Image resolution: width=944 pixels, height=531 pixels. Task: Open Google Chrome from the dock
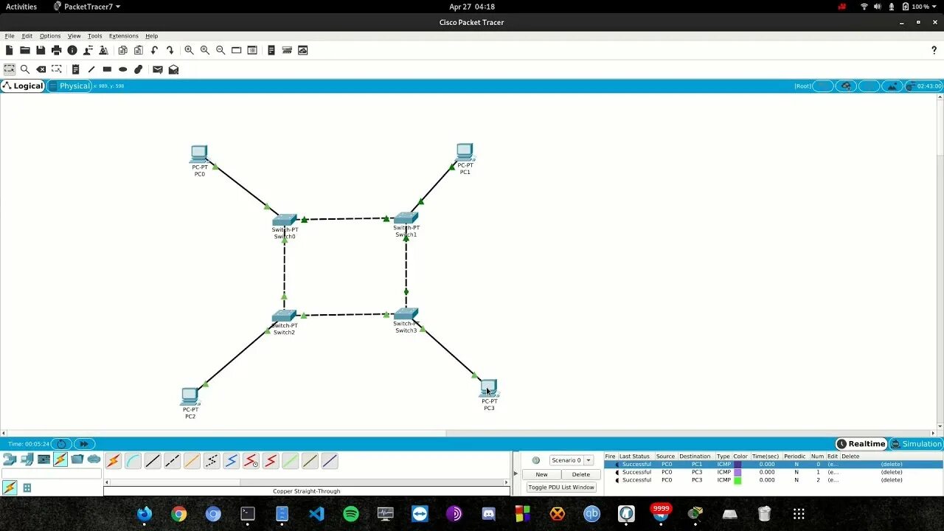pos(179,514)
